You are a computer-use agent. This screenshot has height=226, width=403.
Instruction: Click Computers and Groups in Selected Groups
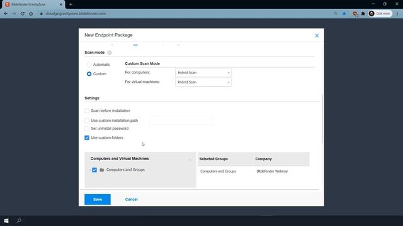(218, 171)
